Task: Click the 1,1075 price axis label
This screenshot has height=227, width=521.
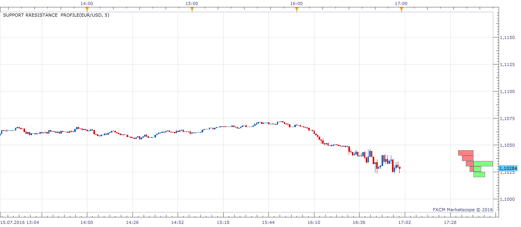Action: point(507,119)
